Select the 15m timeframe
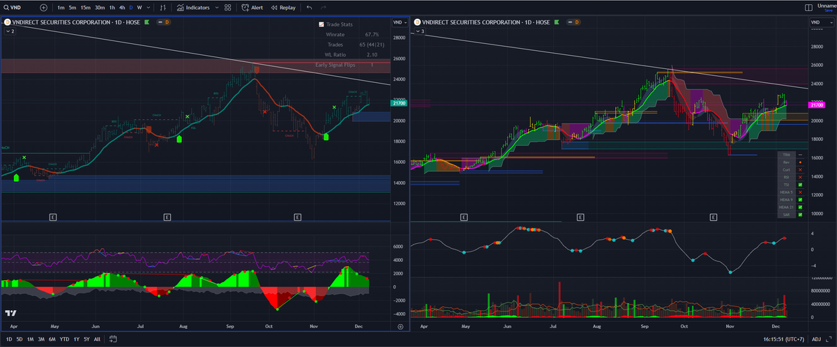Viewport: 837px width, 347px height. [x=85, y=7]
